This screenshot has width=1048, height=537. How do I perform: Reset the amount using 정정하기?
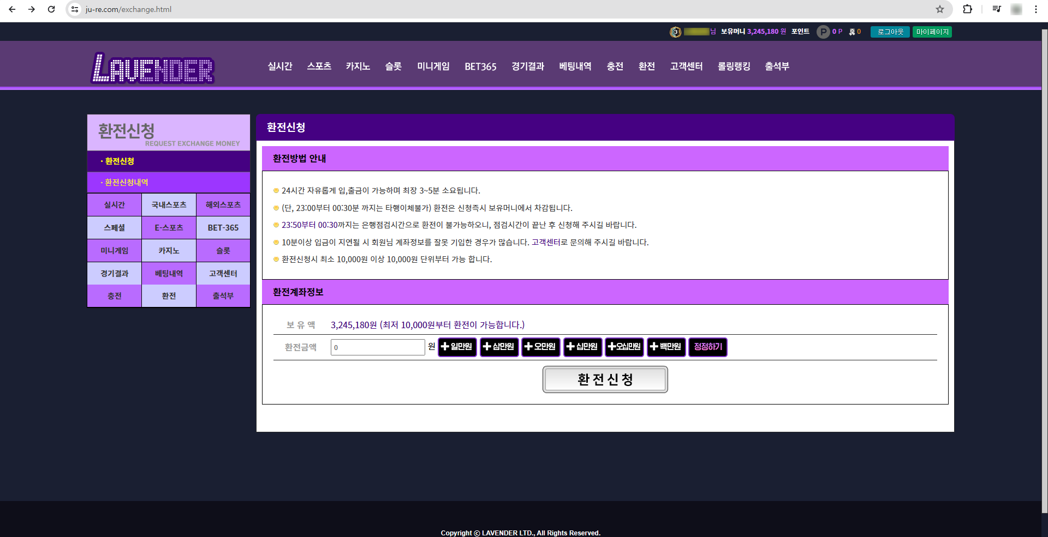[x=707, y=347]
